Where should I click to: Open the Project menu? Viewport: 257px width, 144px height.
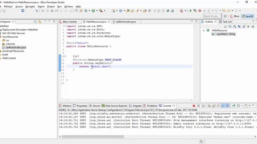click(x=51, y=6)
